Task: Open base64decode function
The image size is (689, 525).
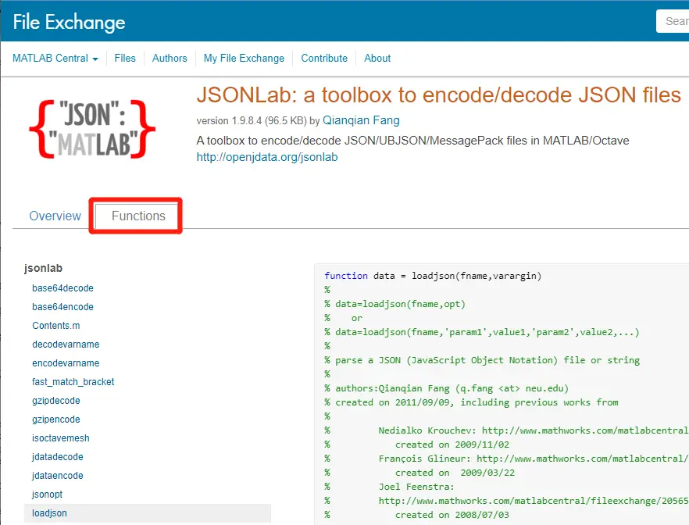Action: 62,288
